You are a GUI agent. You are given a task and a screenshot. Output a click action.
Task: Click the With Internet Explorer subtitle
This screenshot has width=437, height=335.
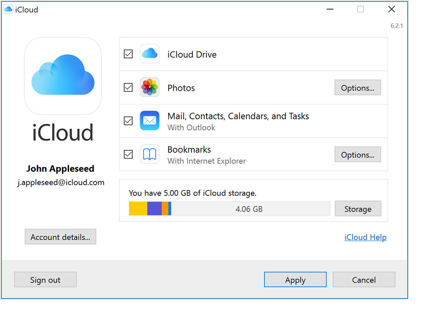207,161
